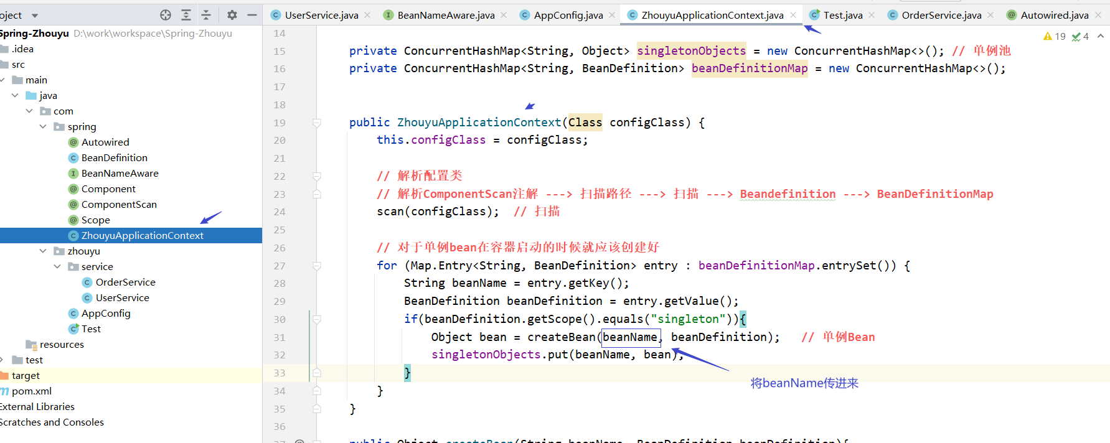Viewport: 1110px width, 443px height.
Task: Close the BeanNameAware.java tab
Action: (504, 15)
